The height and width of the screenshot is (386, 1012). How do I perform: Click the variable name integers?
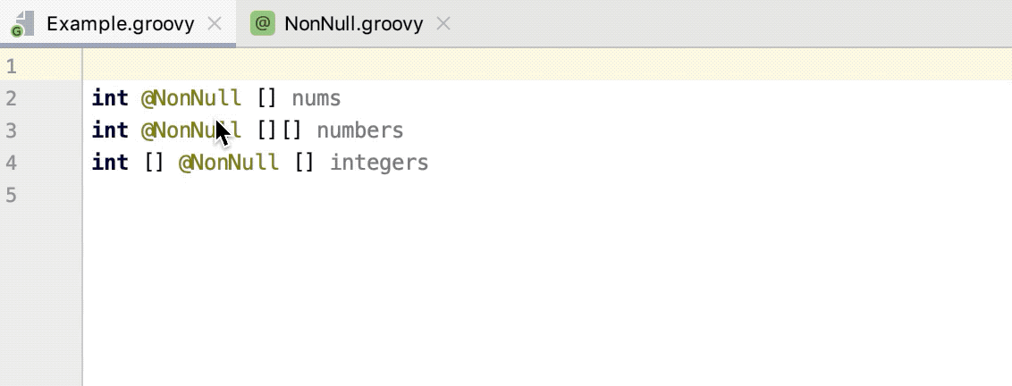(379, 164)
